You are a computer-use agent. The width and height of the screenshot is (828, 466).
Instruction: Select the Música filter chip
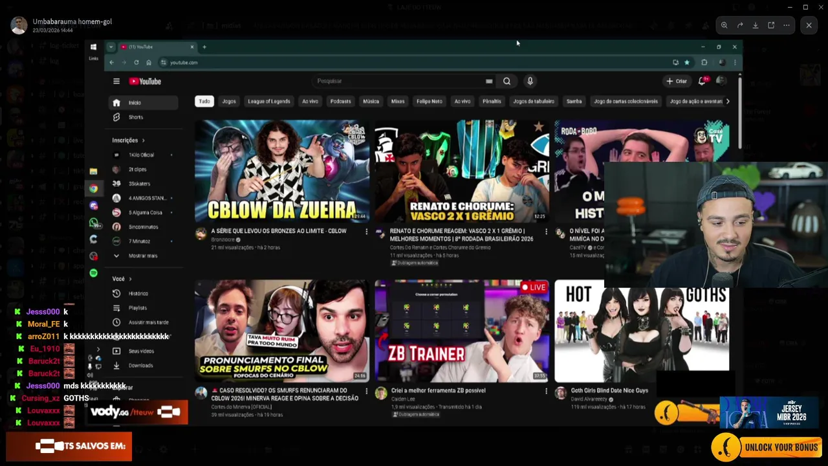click(x=371, y=101)
